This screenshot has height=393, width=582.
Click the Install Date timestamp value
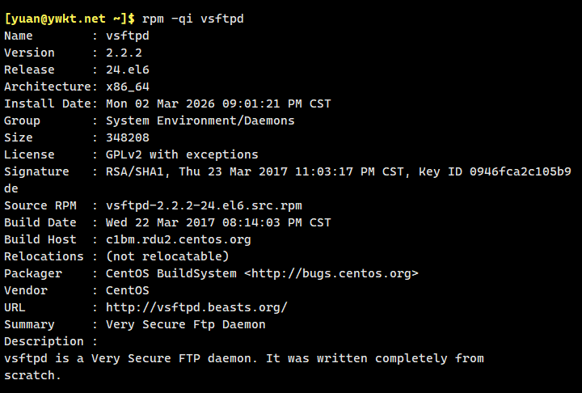pos(218,104)
